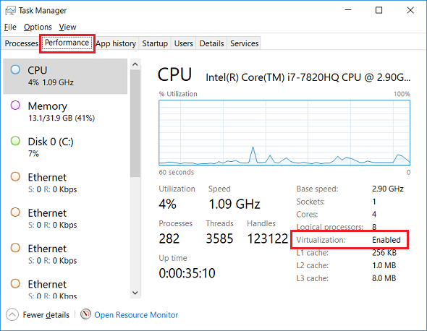Switch to the Services tab

[x=244, y=43]
